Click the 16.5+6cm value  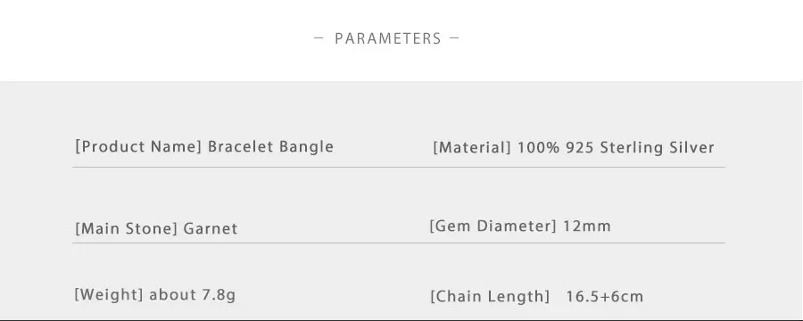(605, 296)
